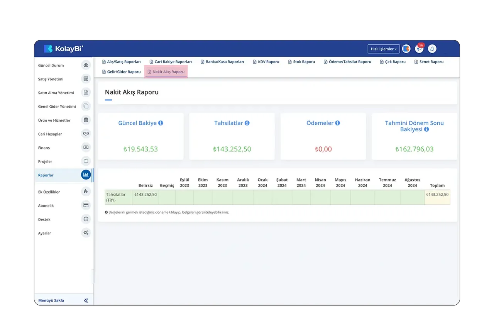
Task: Click the Ayarlar gears icon
Action: pyautogui.click(x=86, y=233)
